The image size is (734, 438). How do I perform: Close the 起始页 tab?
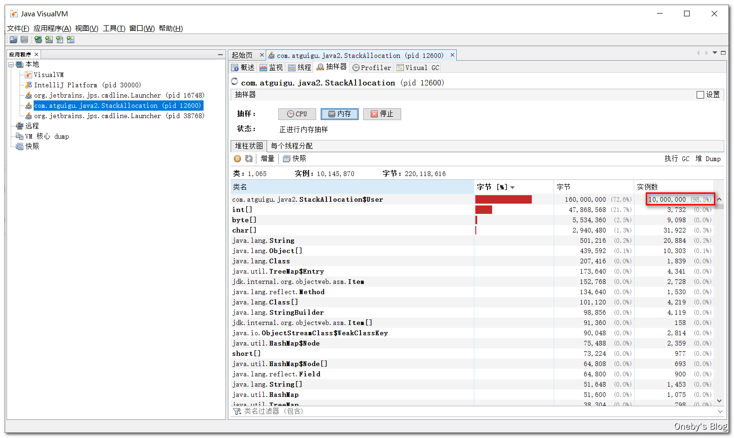[x=262, y=55]
